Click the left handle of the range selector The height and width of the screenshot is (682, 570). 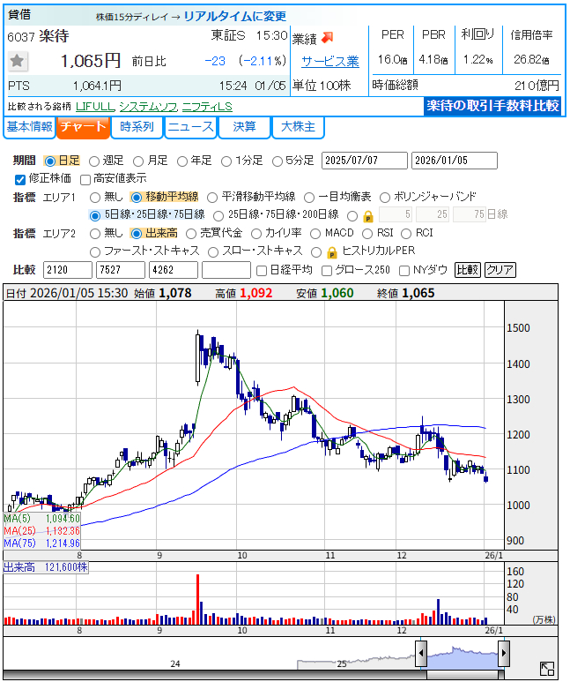tap(422, 654)
